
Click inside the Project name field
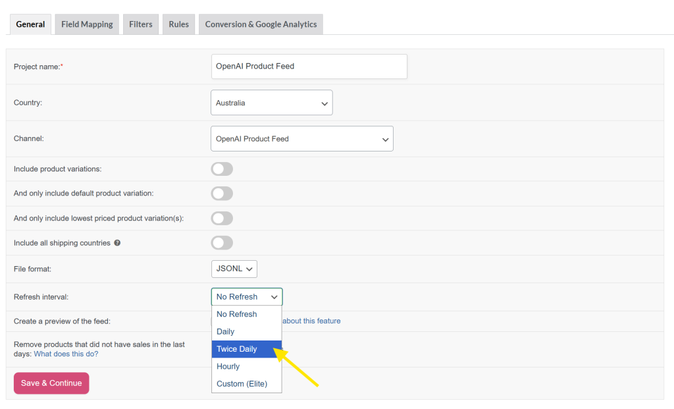coord(309,66)
